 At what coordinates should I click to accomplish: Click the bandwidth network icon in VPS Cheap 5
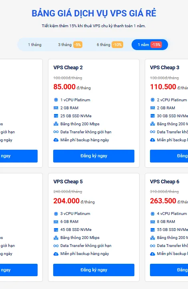(56, 238)
